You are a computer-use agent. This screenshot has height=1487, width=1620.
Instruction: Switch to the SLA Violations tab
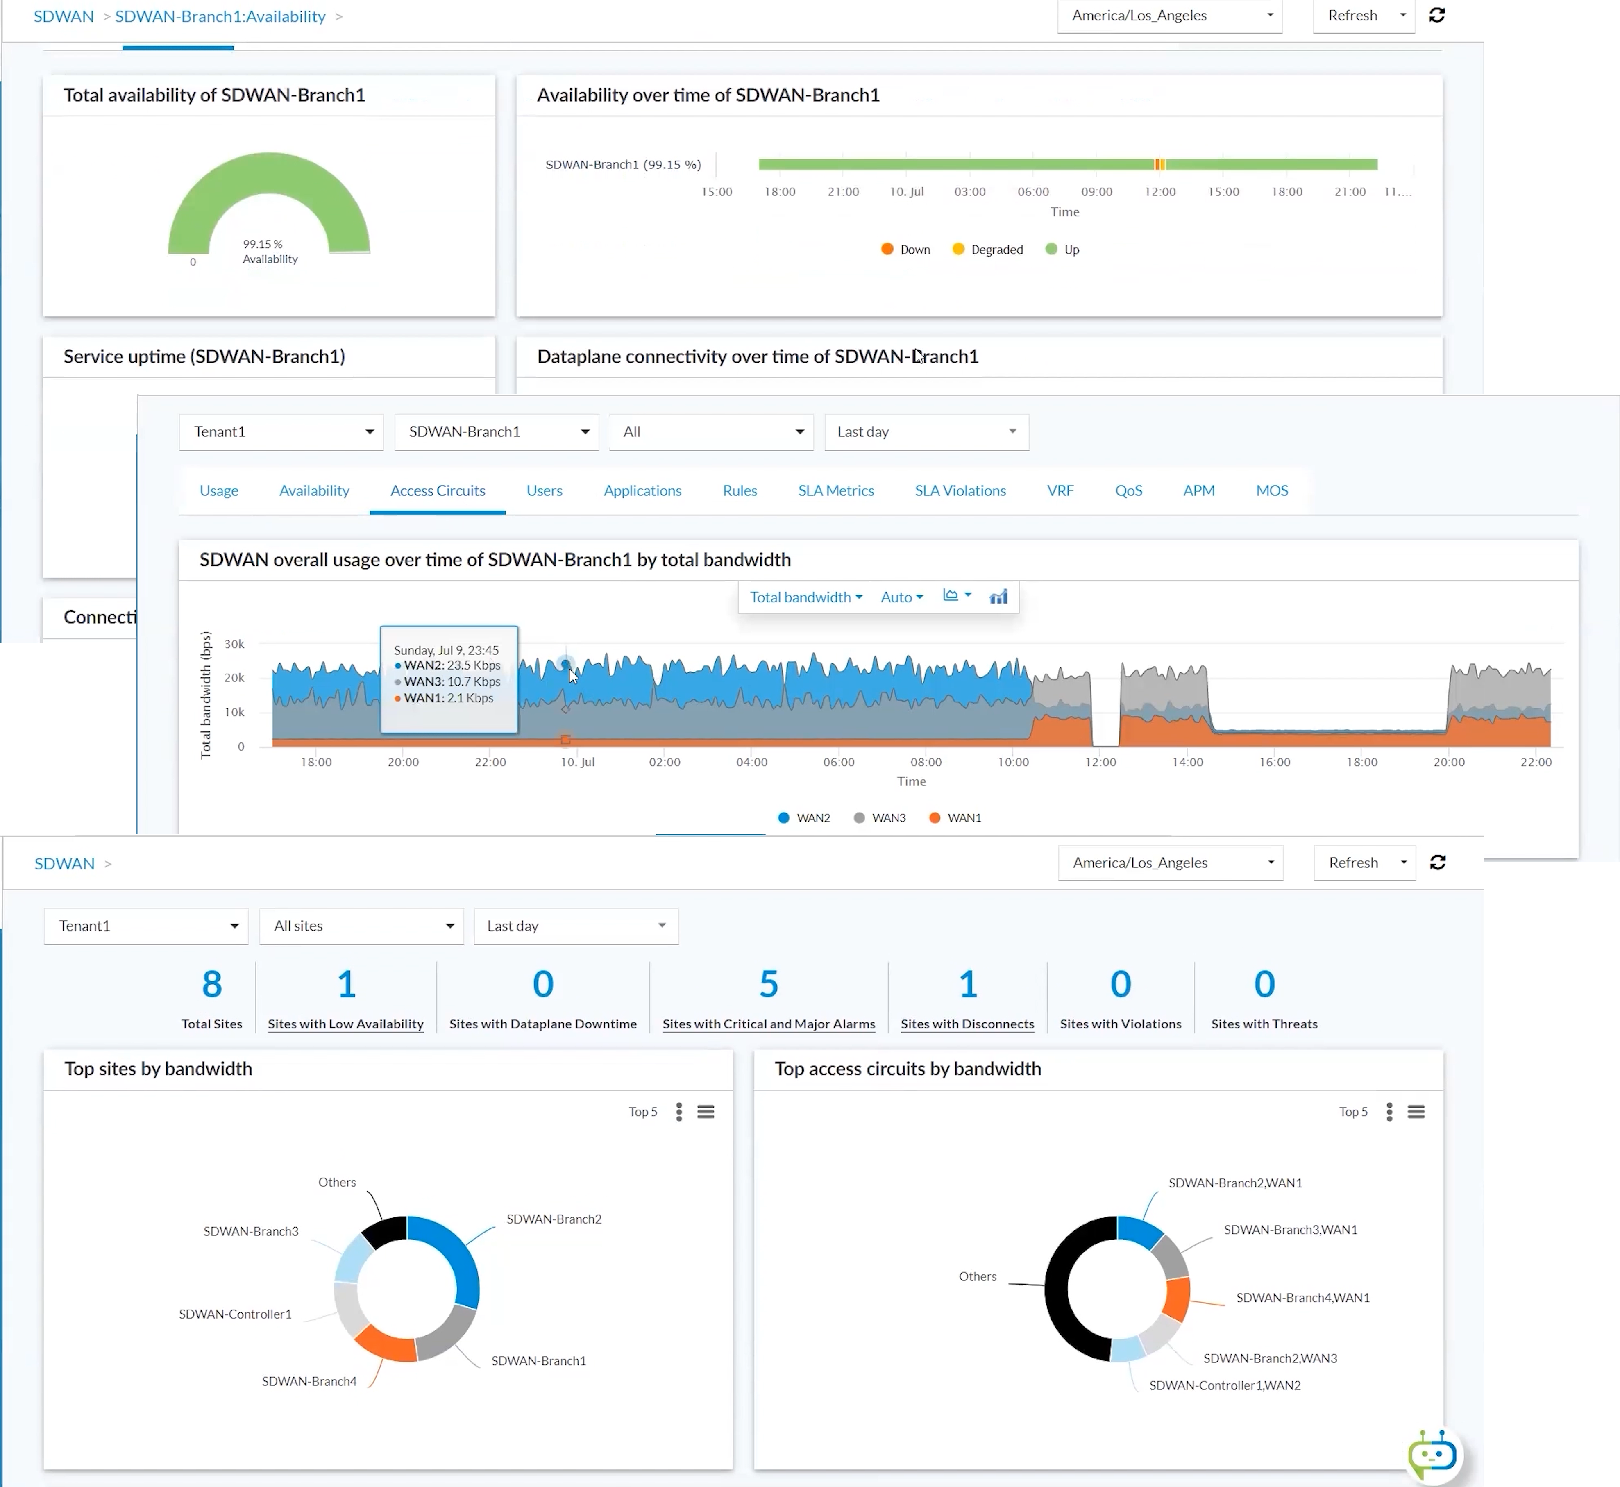[960, 491]
